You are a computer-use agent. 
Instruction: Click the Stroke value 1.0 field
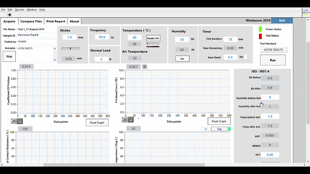[x=69, y=37]
